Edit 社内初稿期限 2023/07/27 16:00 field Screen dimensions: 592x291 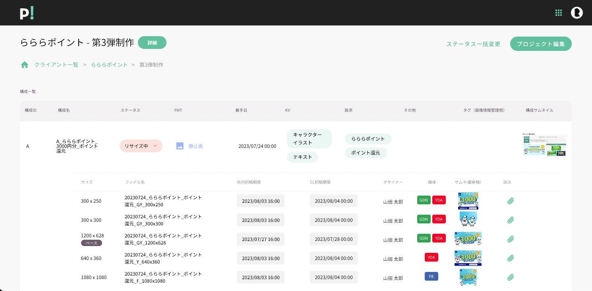click(x=261, y=239)
